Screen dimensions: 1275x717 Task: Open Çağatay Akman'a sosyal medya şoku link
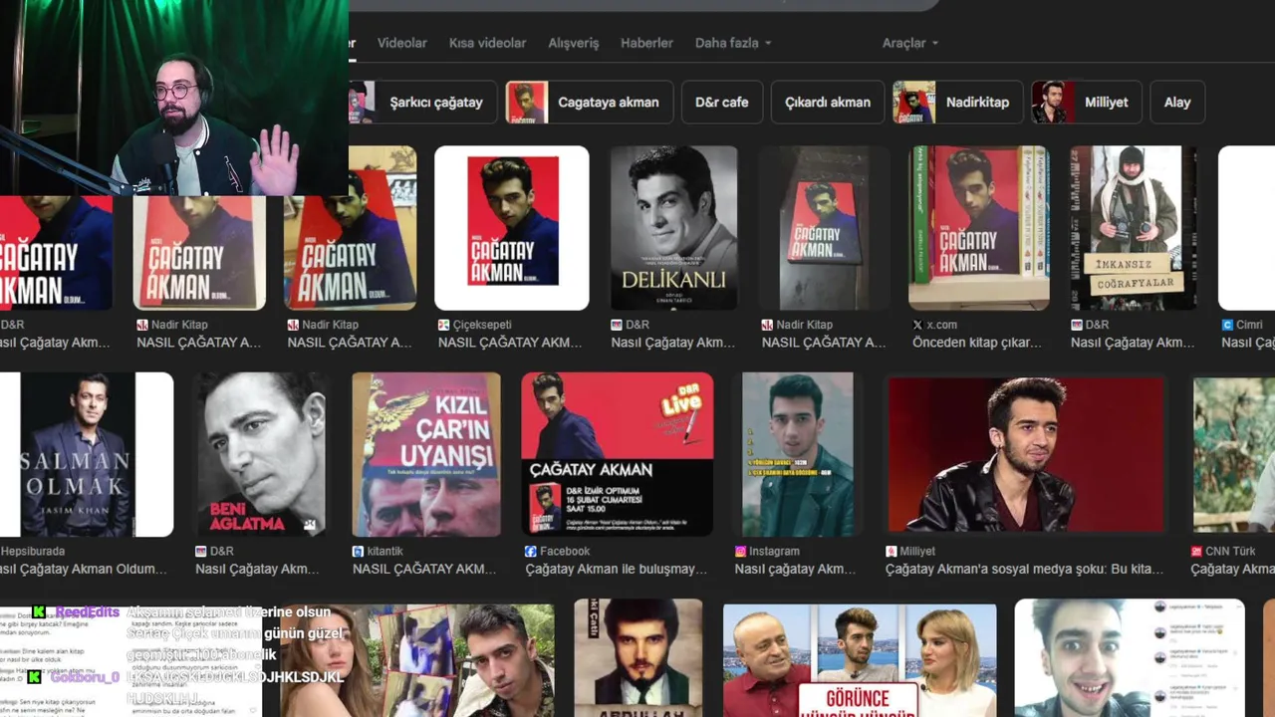[1024, 569]
